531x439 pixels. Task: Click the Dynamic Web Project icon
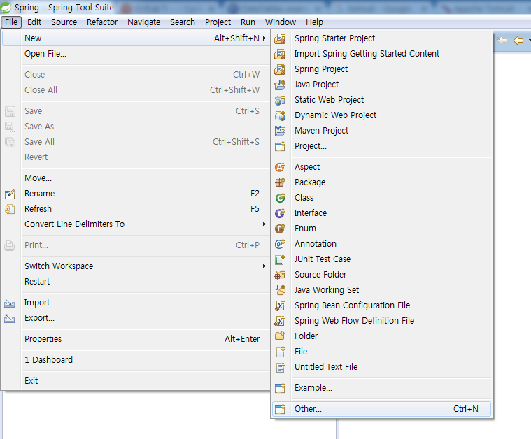tap(280, 115)
